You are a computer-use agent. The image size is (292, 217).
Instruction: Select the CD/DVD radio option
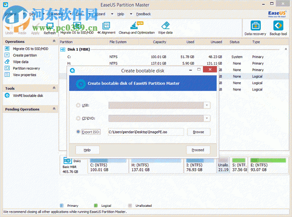coord(78,118)
